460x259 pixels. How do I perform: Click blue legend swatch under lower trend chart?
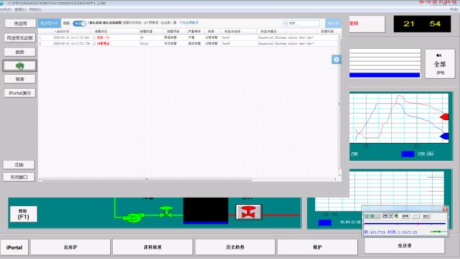[324, 222]
